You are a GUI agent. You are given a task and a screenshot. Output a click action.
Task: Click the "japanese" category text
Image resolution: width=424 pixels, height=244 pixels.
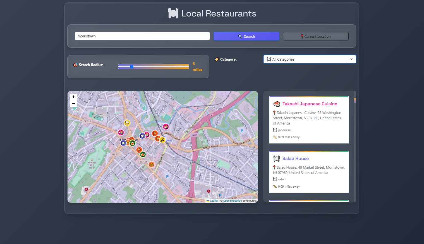284,130
